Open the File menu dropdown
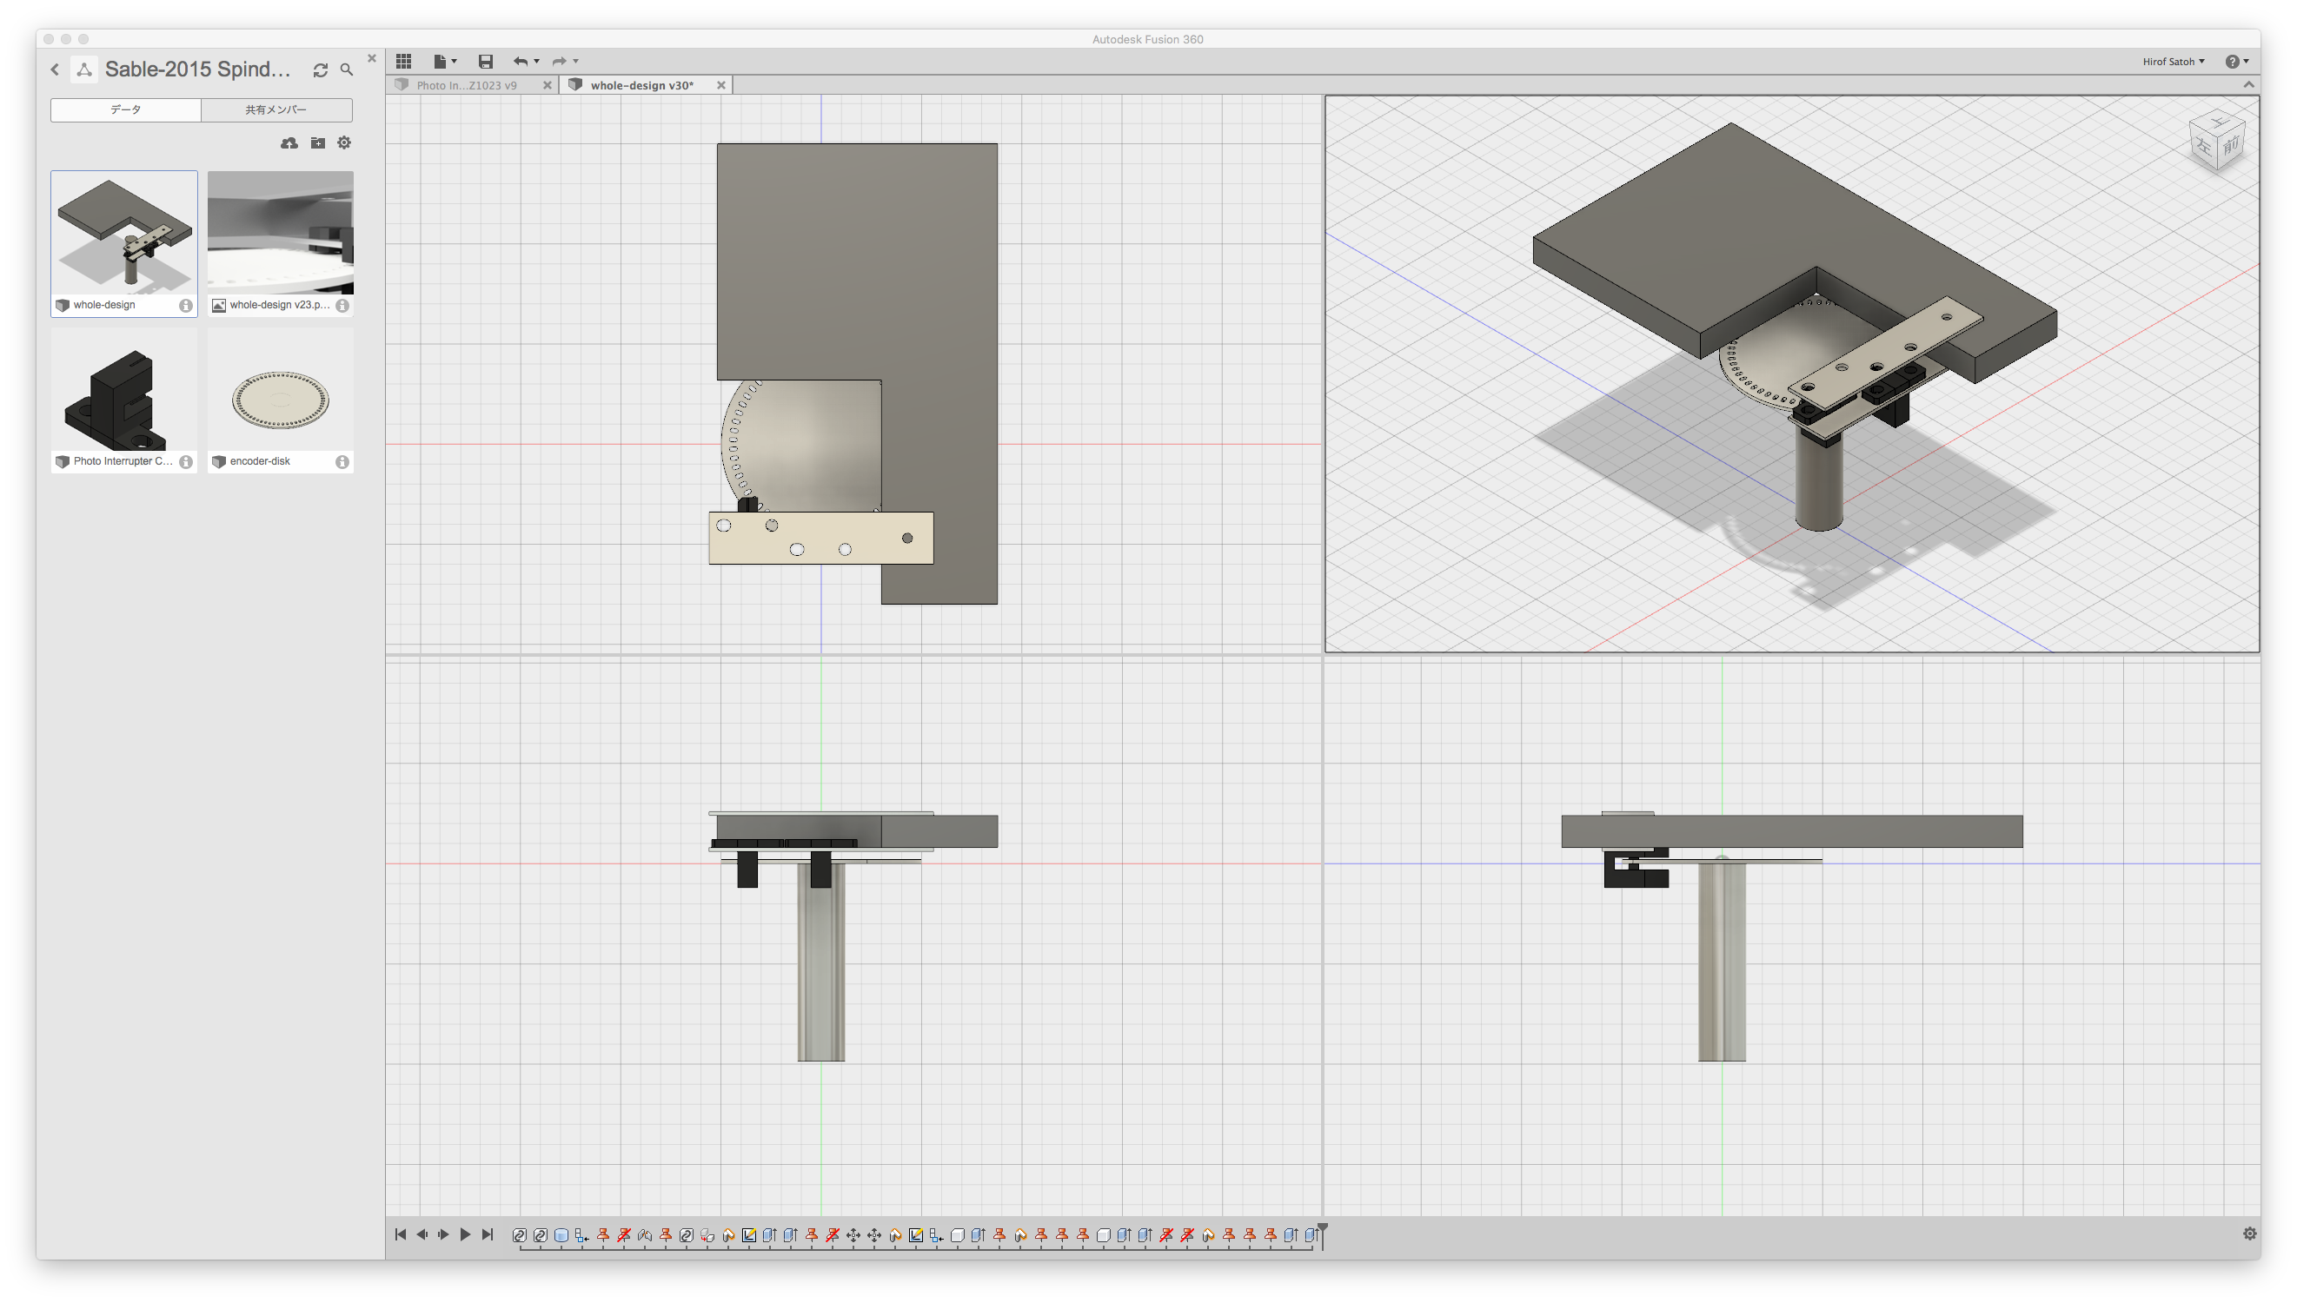 tap(445, 61)
